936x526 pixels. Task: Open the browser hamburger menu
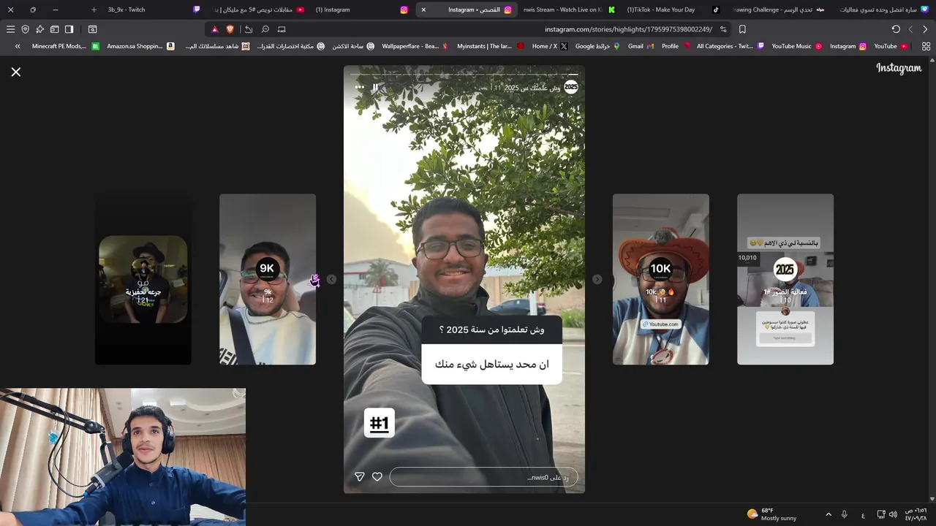click(x=10, y=29)
